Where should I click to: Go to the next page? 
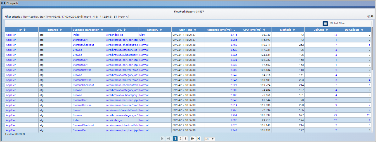coord(192,139)
